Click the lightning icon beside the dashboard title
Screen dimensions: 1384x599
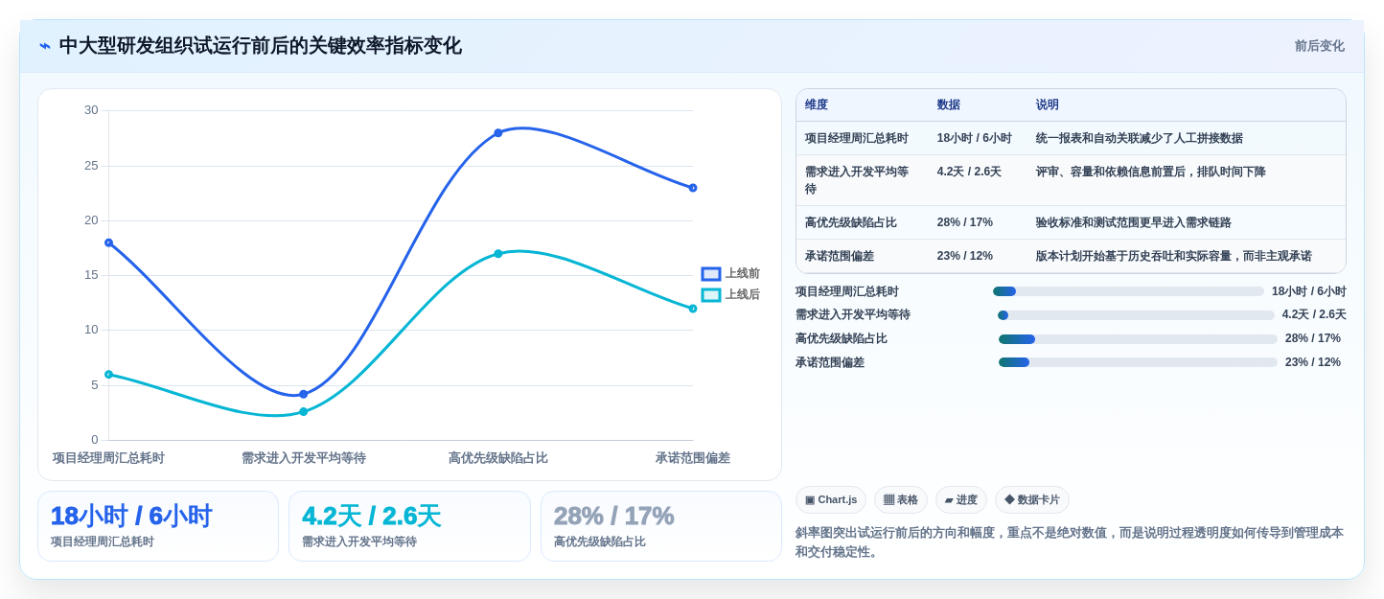click(45, 46)
